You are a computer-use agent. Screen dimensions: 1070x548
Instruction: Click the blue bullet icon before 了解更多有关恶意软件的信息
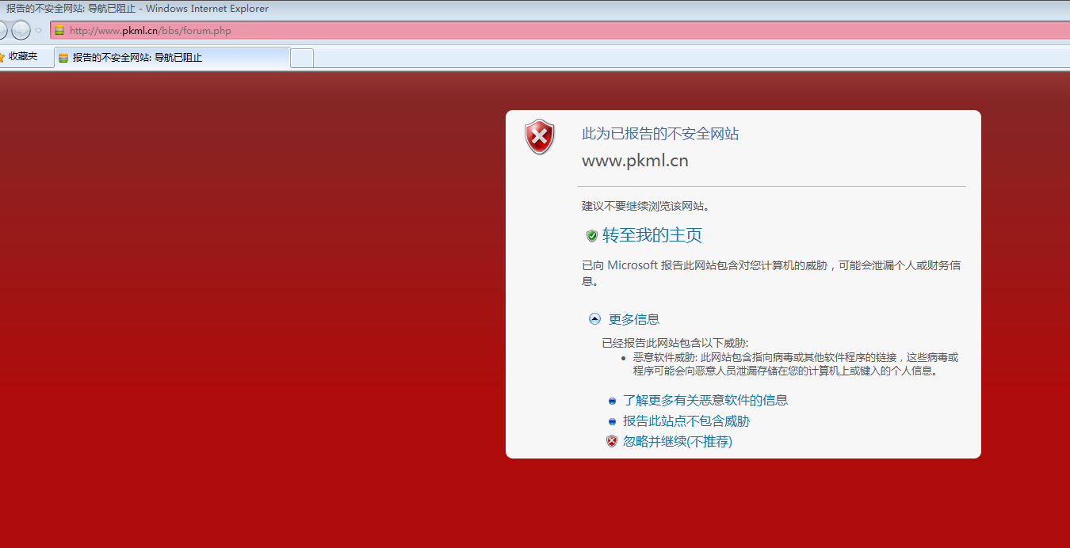click(x=611, y=401)
